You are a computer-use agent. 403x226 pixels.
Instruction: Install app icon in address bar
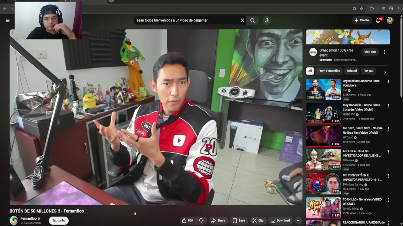(355, 9)
